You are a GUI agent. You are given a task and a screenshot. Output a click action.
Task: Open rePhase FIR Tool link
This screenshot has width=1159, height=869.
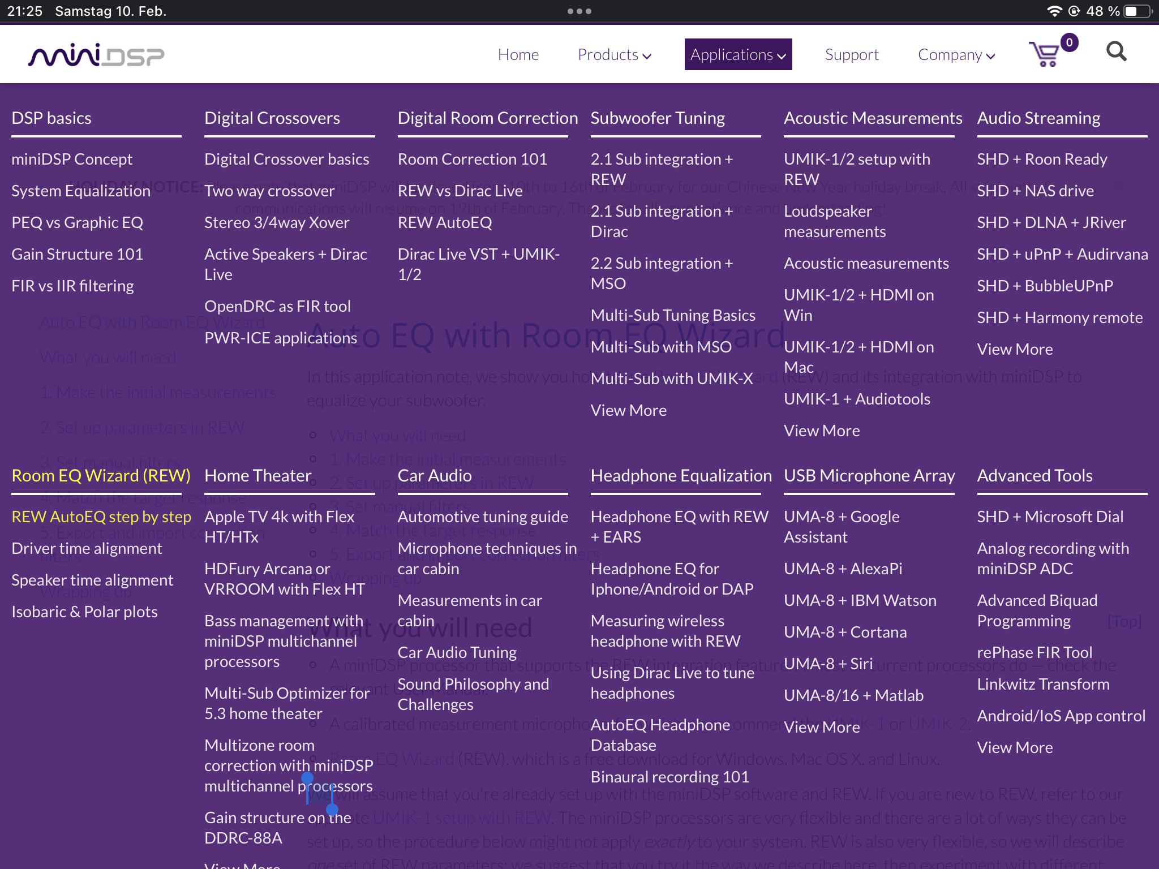click(1034, 652)
